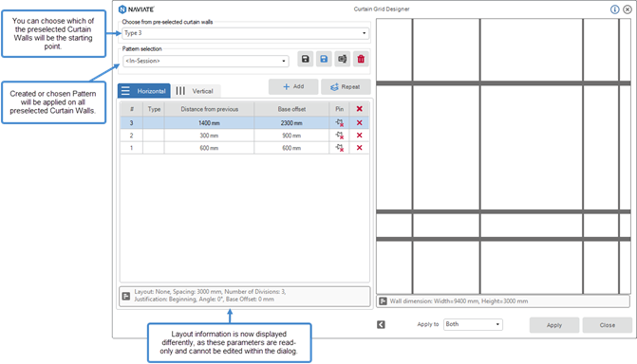Switch to the Vertical tab
637x364 pixels.
click(196, 91)
